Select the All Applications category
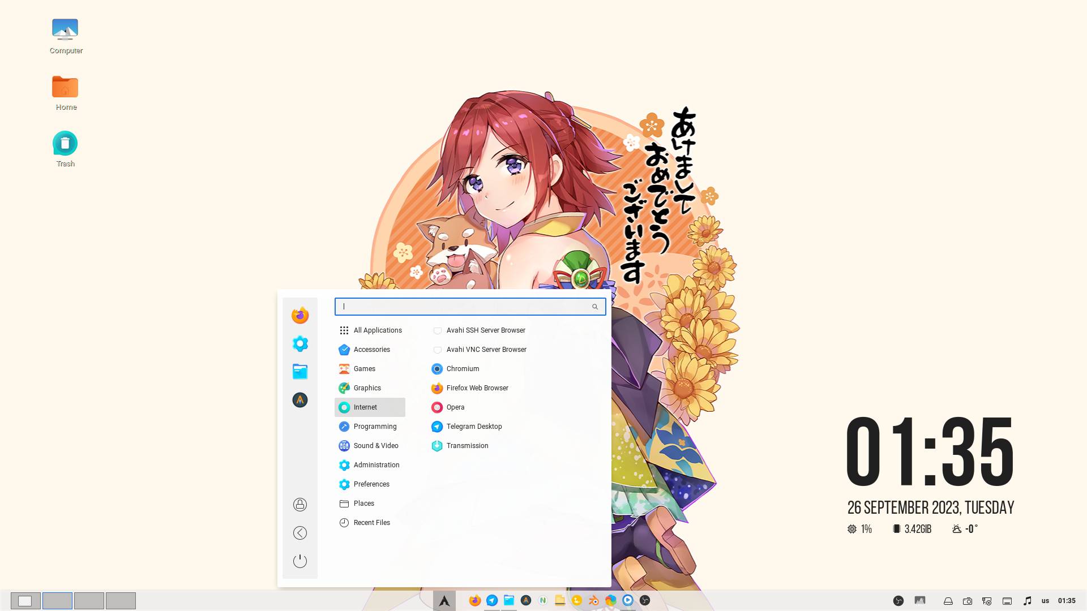This screenshot has height=611, width=1087. (377, 330)
